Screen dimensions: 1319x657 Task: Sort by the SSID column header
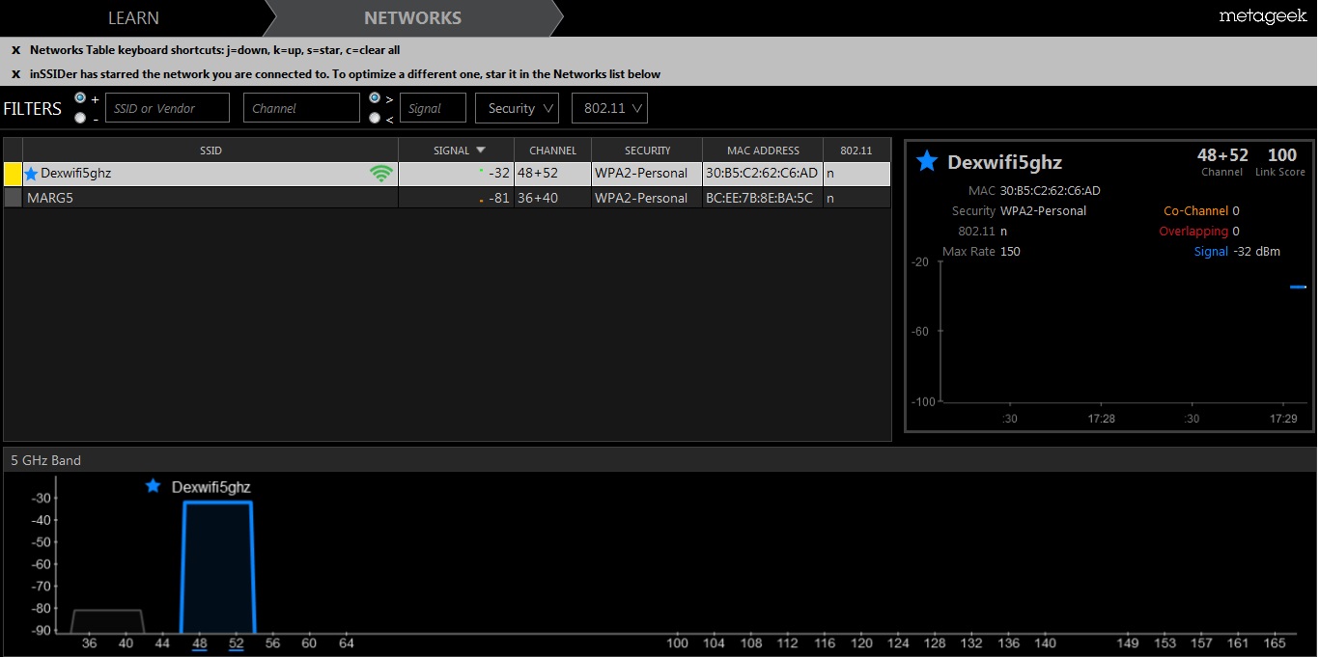(210, 151)
